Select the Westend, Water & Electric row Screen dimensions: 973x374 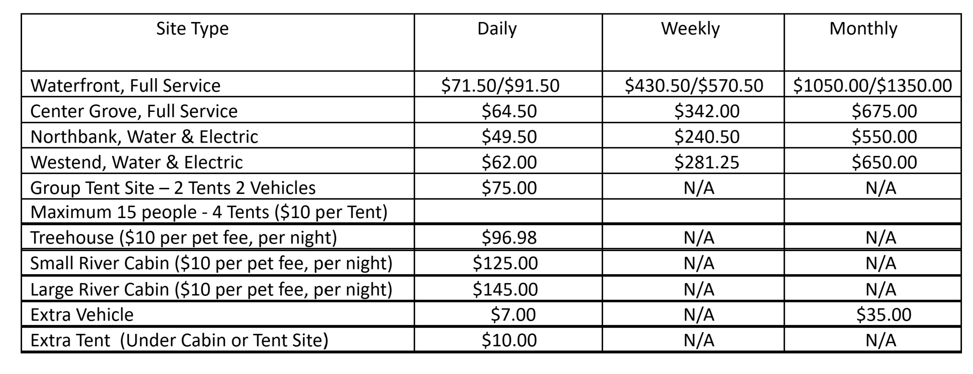[136, 162]
